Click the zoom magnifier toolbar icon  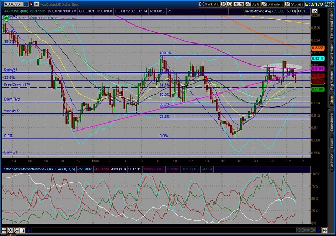230,4
